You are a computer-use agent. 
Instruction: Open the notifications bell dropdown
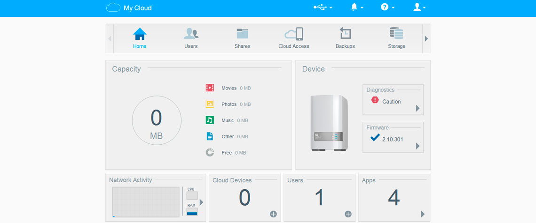pos(357,7)
